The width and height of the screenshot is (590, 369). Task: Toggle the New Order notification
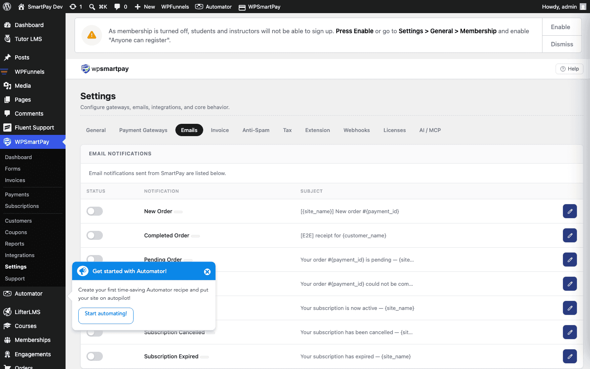(95, 211)
